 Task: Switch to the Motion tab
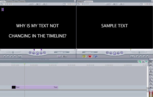click(22, 2)
